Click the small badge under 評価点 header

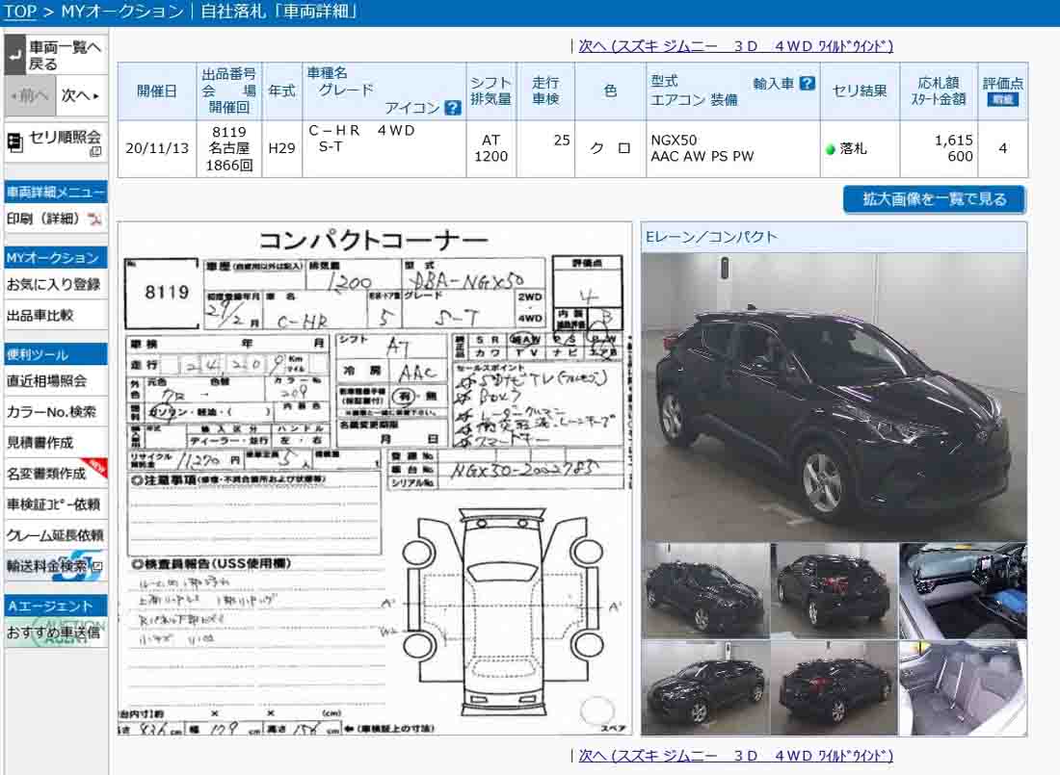tap(1003, 99)
